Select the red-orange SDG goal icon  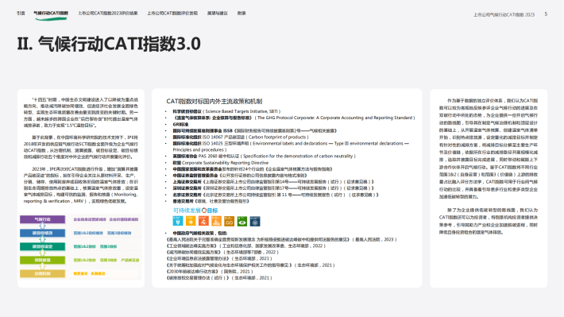coord(203,221)
